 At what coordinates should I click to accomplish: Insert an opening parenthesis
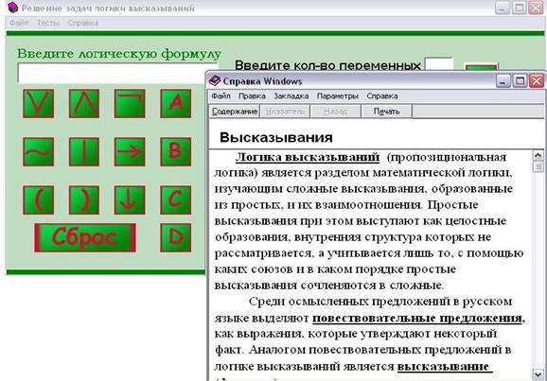pos(39,199)
